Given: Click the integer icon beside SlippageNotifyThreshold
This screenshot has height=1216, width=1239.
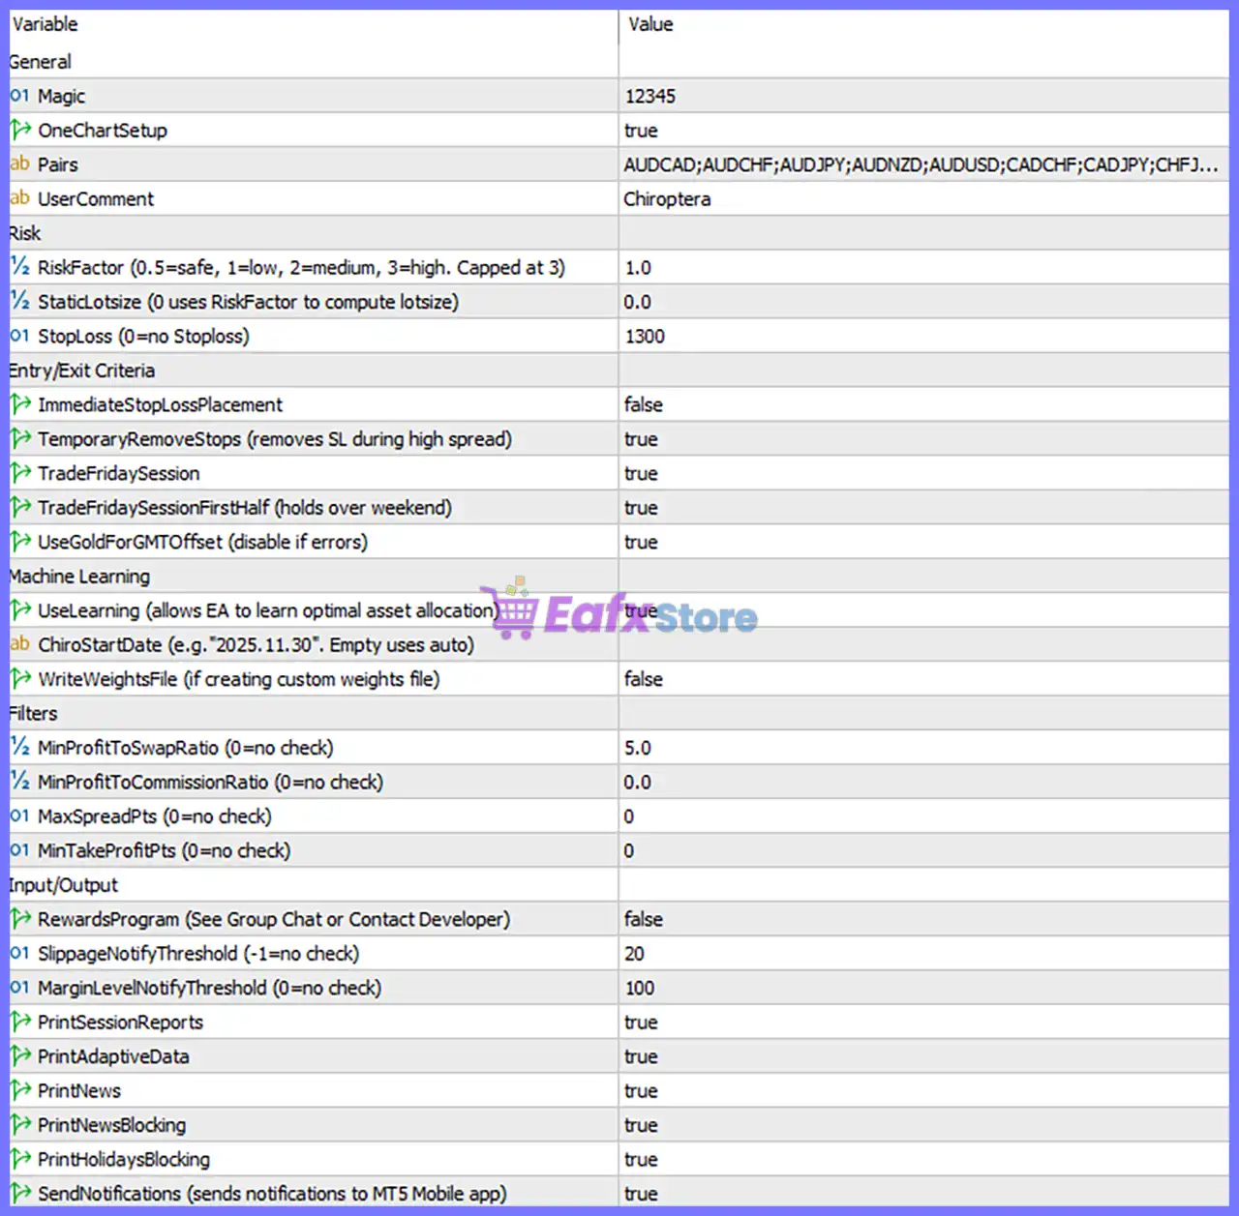Looking at the screenshot, I should tap(19, 953).
